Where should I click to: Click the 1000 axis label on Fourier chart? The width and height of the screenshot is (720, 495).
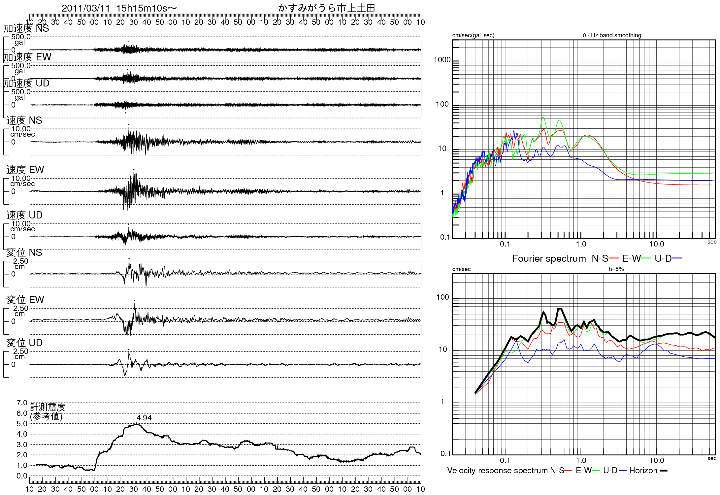[x=442, y=60]
